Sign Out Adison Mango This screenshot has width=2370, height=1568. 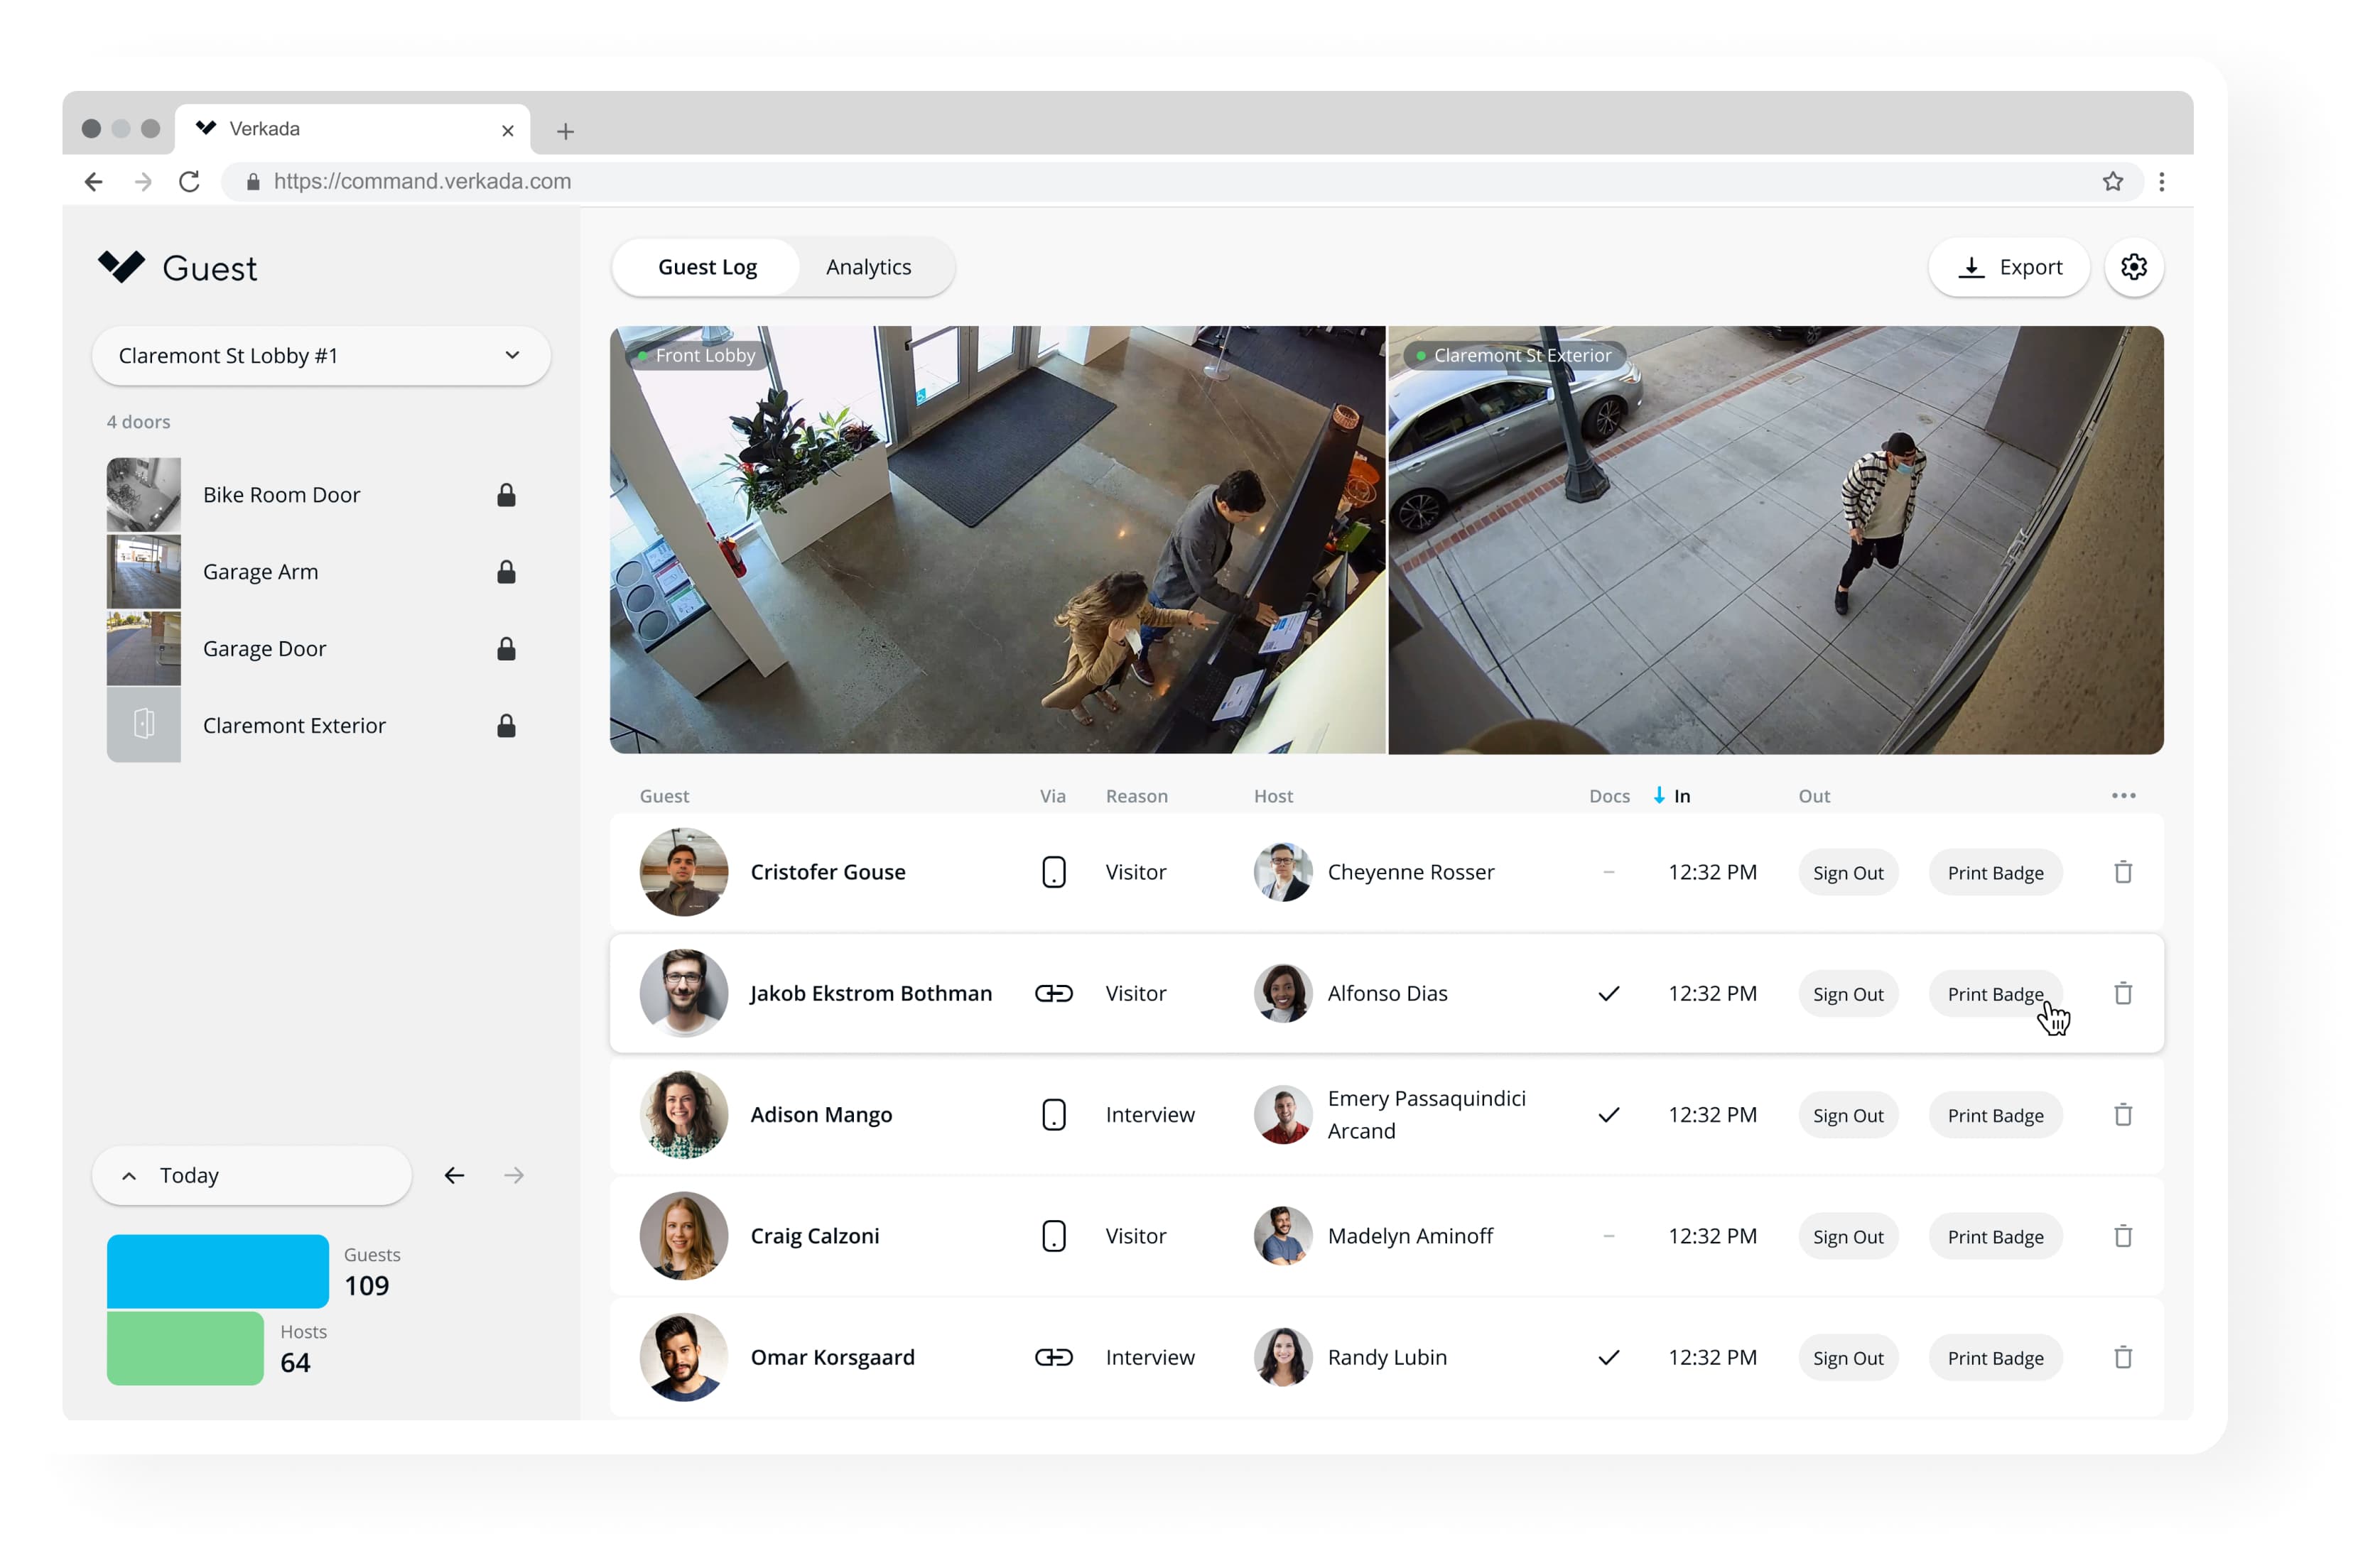pyautogui.click(x=1847, y=1115)
